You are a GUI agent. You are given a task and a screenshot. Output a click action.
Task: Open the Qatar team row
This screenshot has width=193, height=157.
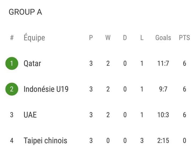click(x=32, y=63)
